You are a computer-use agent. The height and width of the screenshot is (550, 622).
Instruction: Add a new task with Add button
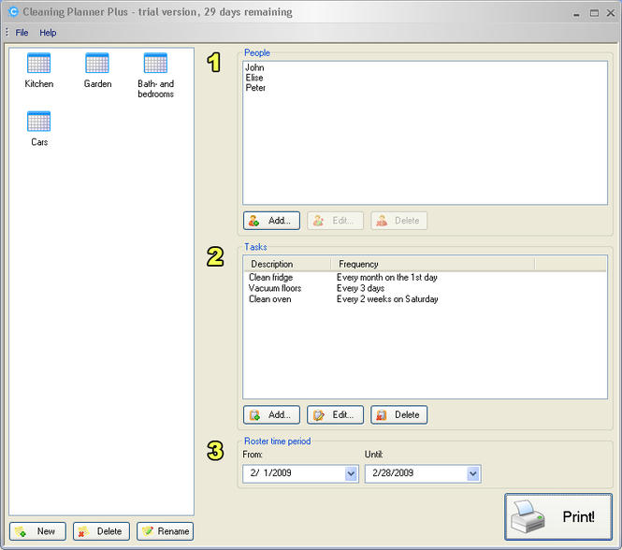click(x=272, y=415)
